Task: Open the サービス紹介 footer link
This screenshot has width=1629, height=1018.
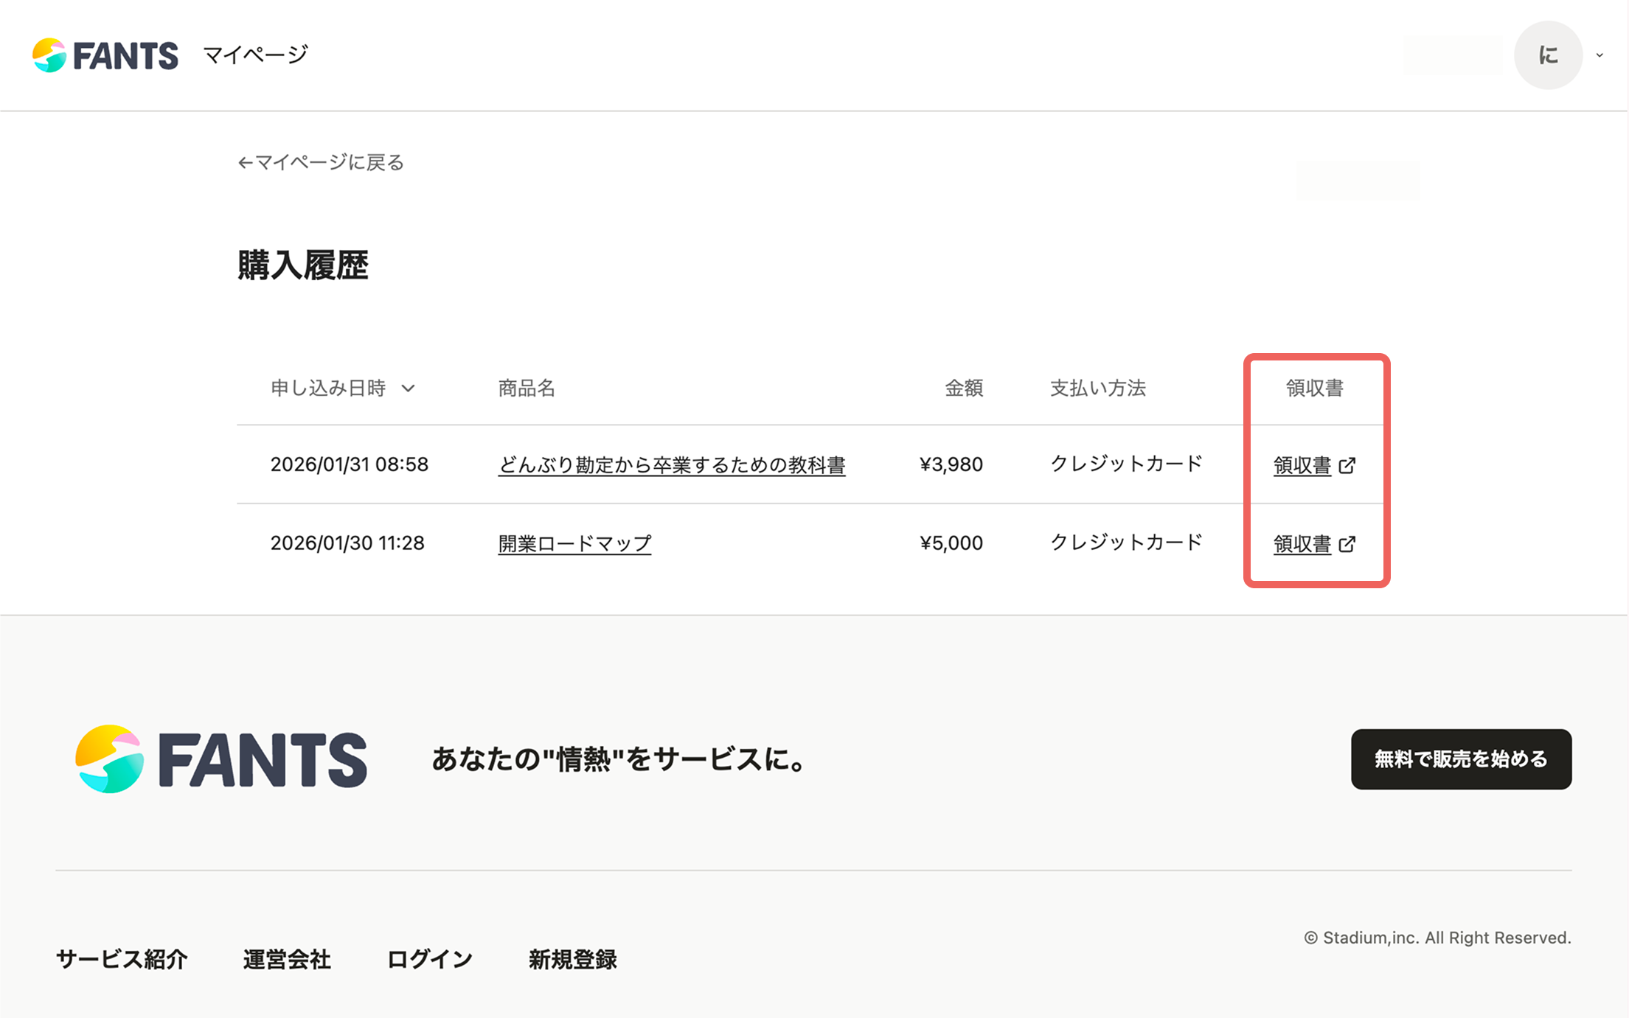Action: (x=122, y=959)
